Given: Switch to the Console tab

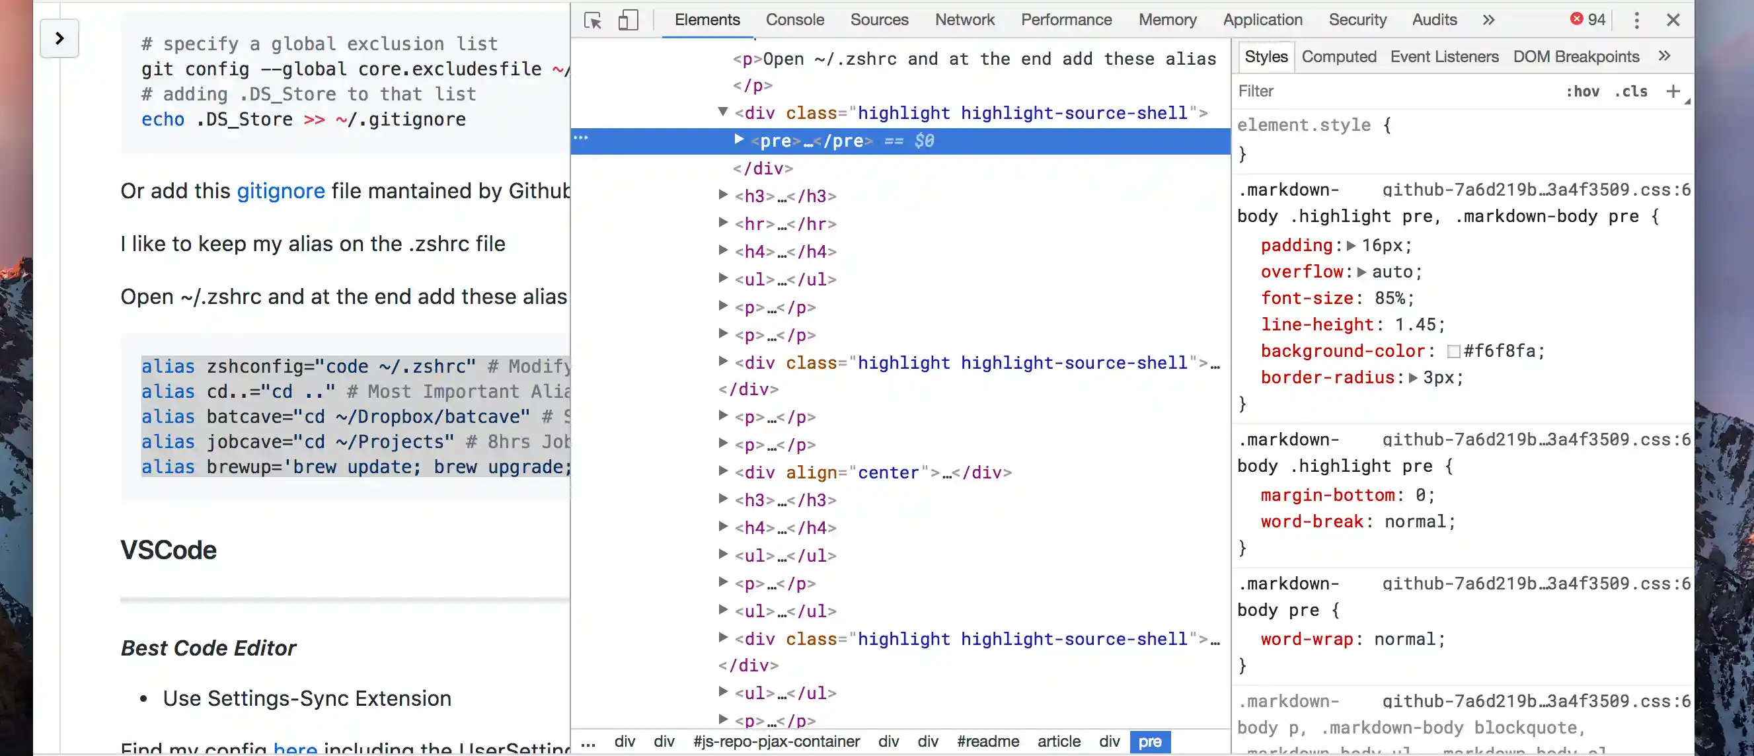Looking at the screenshot, I should coord(794,20).
